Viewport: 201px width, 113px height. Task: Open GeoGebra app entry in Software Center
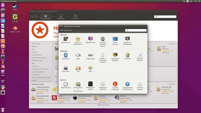[x=102, y=99]
